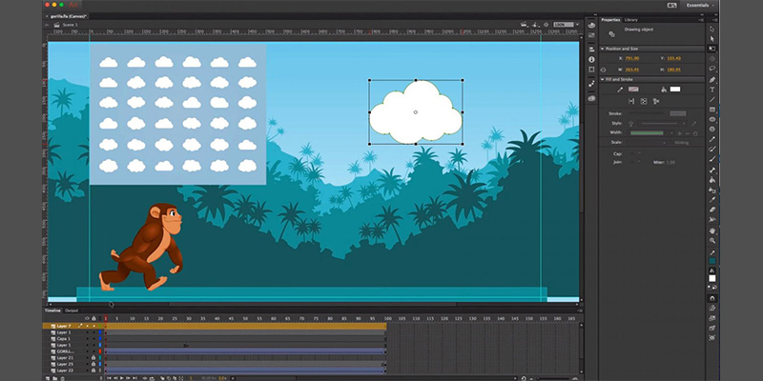763x381 pixels.
Task: Click the Scene 1 breadcrumb
Action: tap(70, 25)
